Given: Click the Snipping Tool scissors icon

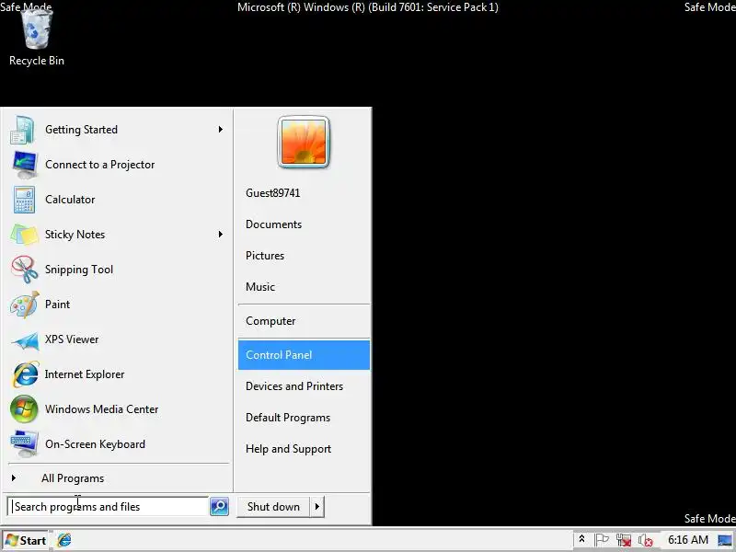Looking at the screenshot, I should pos(25,269).
